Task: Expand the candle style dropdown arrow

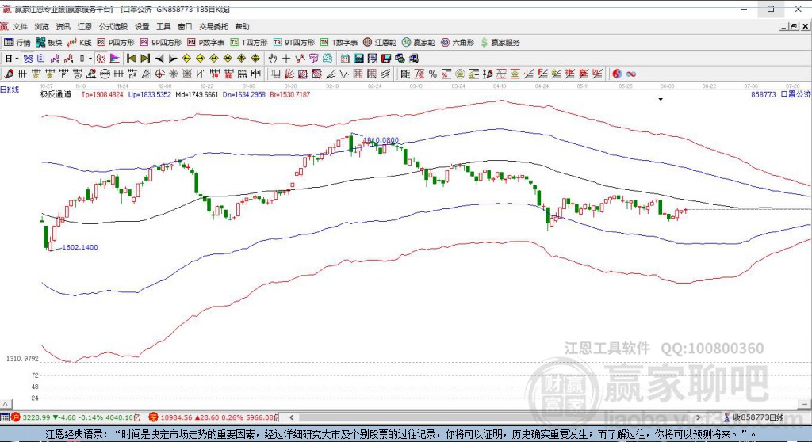Action: 90,59
